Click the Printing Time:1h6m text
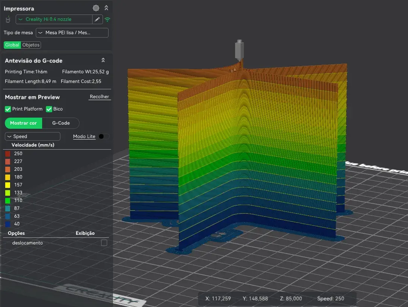Viewport: 408px width, 307px height. (26, 72)
